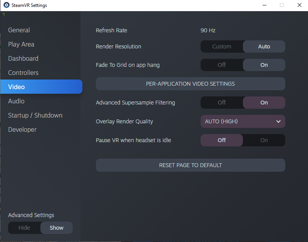Close the SteamVR Settings window
308x242 pixels.
click(300, 5)
